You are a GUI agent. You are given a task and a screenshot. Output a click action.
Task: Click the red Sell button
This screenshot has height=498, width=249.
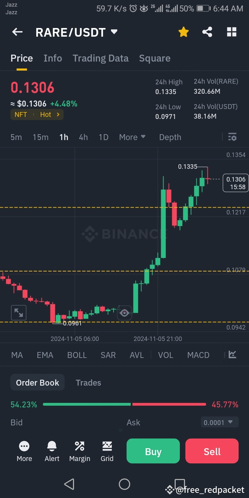click(x=212, y=451)
